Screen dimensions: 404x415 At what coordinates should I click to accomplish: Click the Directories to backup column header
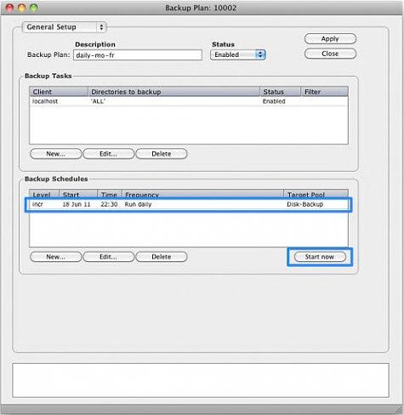[174, 92]
